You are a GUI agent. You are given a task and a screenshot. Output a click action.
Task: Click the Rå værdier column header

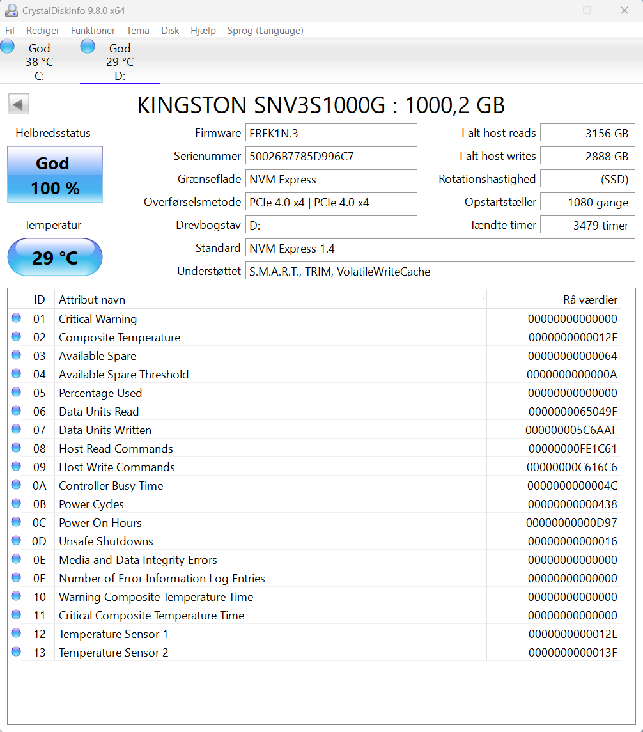tap(554, 300)
